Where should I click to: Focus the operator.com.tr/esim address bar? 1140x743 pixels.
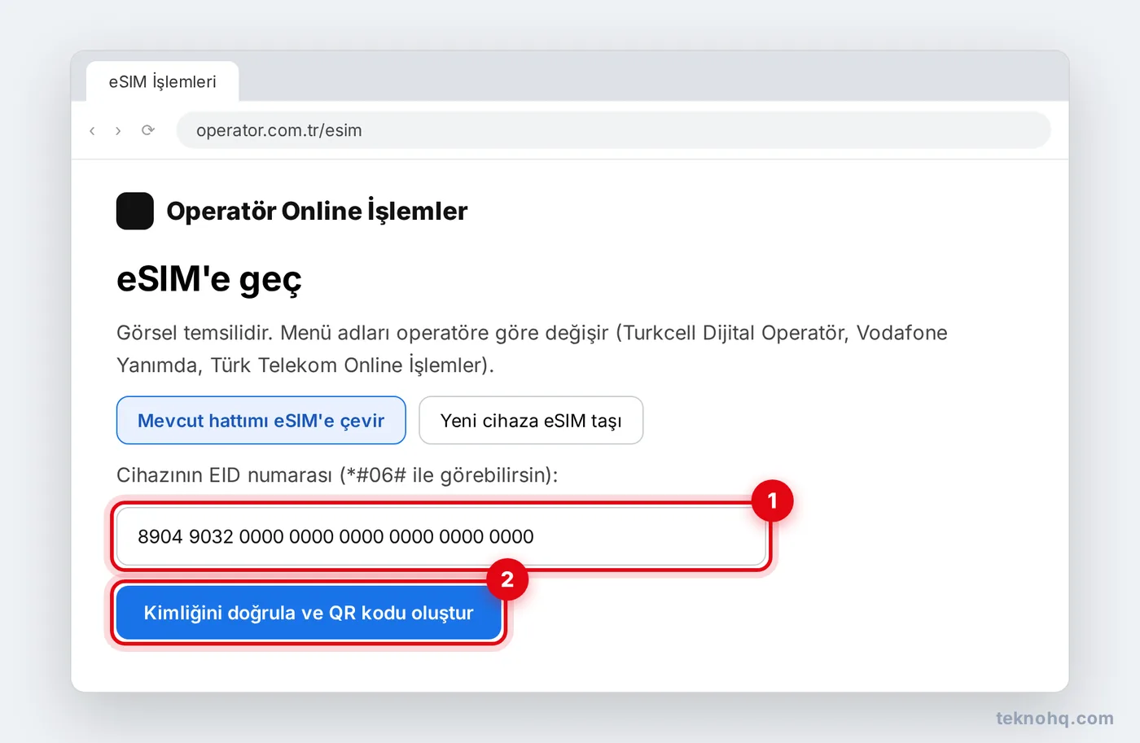tap(613, 130)
